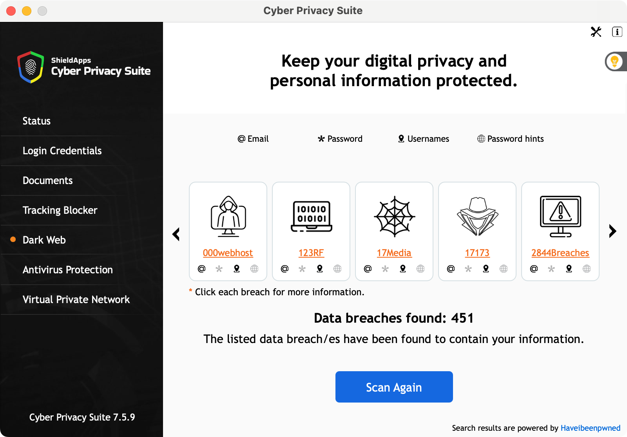Open the Status section
Image resolution: width=627 pixels, height=437 pixels.
pos(36,121)
